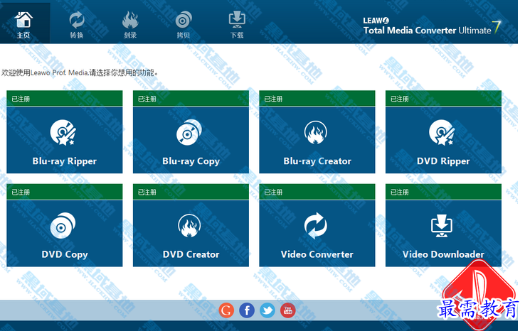Click the Video Converter label
525x331 pixels.
(x=317, y=254)
